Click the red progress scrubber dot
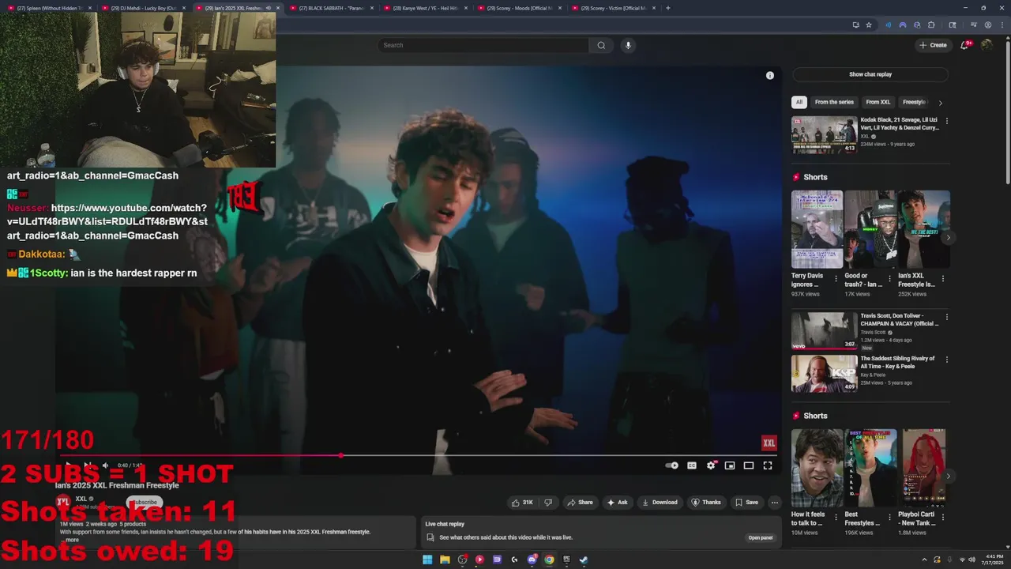This screenshot has height=569, width=1011. click(341, 456)
